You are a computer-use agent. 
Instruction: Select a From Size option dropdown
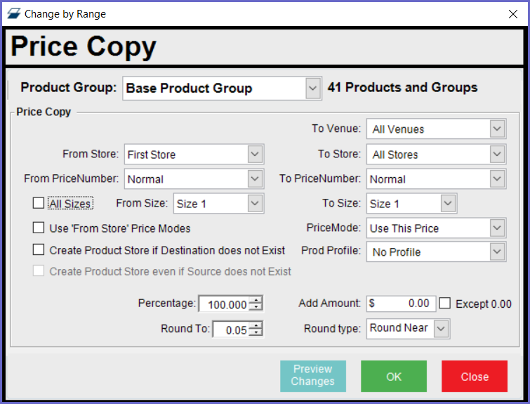click(256, 204)
